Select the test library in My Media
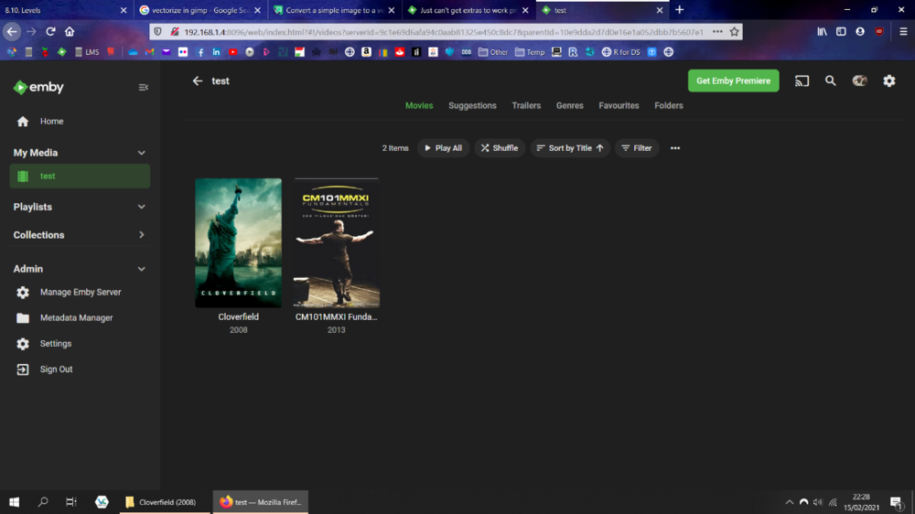Viewport: 915px width, 514px height. point(80,177)
